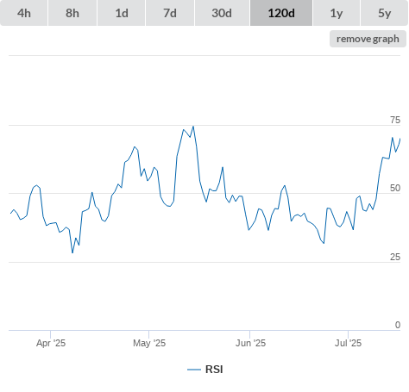Click the RSI line's latest July point

[400, 139]
